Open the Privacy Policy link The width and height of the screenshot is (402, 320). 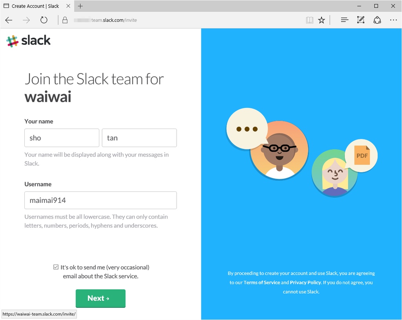click(305, 282)
